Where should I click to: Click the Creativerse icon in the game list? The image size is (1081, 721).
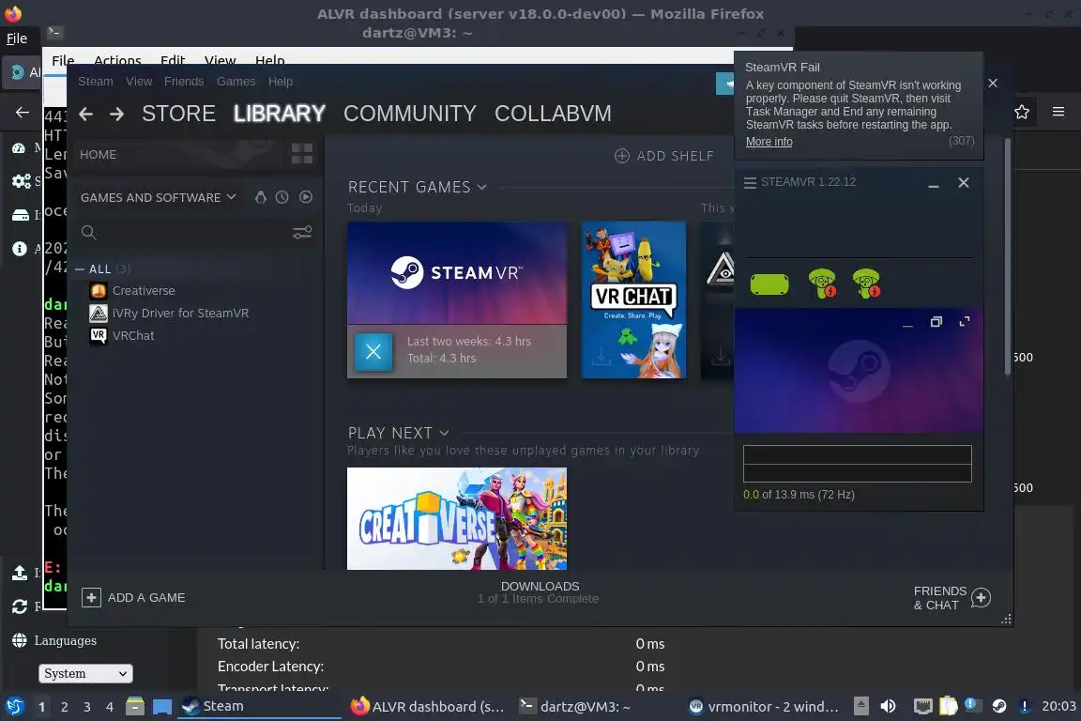click(x=99, y=291)
